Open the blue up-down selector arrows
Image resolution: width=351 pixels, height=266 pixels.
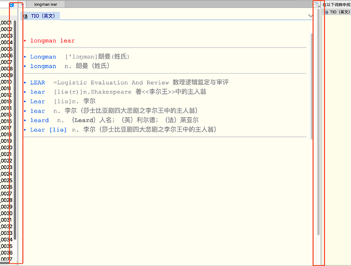click(x=12, y=5)
